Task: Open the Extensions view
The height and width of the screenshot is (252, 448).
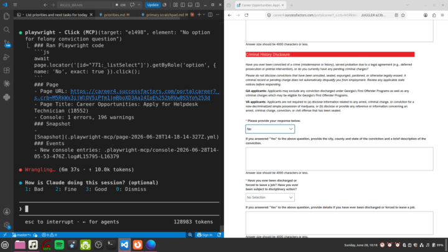Action: pos(7,70)
